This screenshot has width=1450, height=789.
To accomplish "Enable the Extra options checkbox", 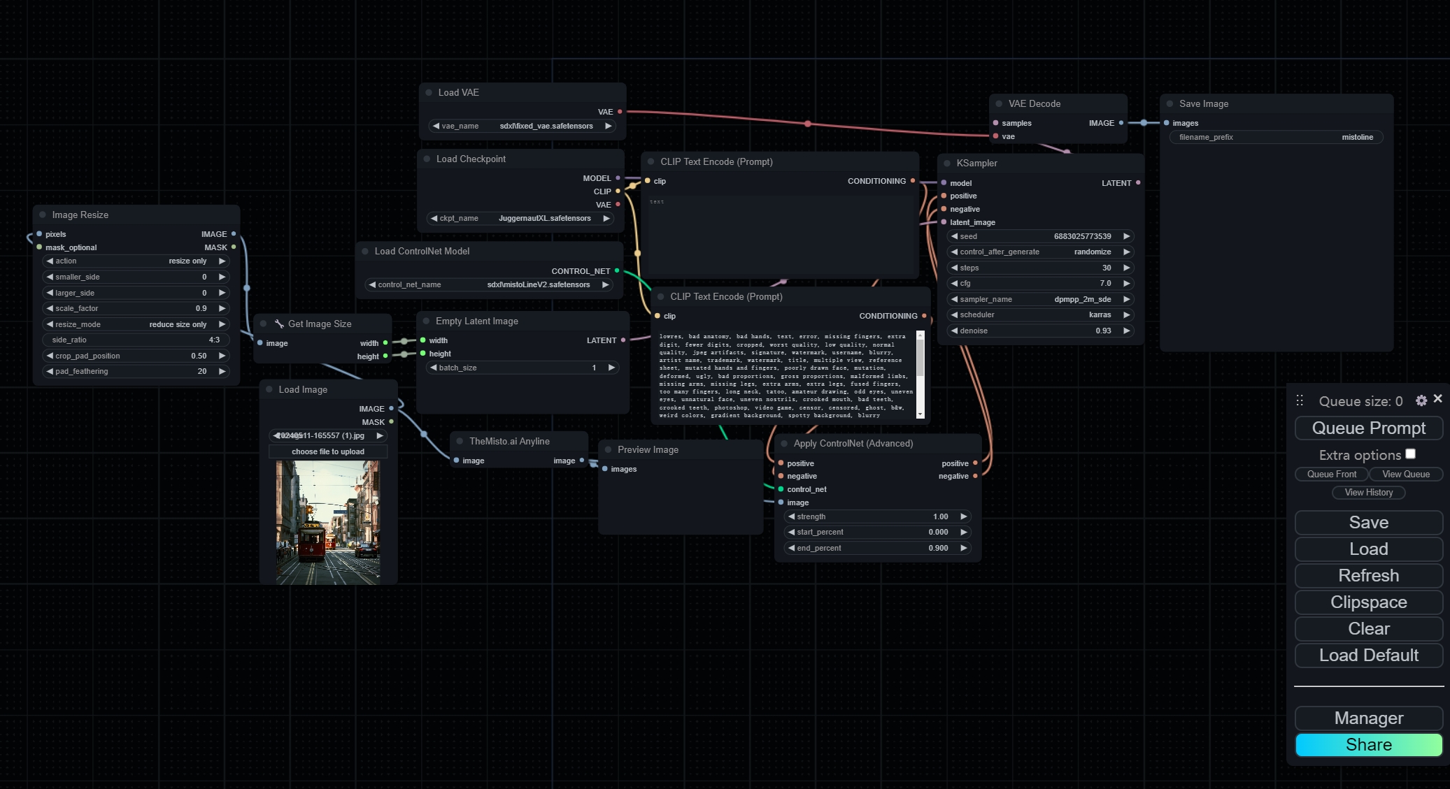I will pyautogui.click(x=1411, y=454).
